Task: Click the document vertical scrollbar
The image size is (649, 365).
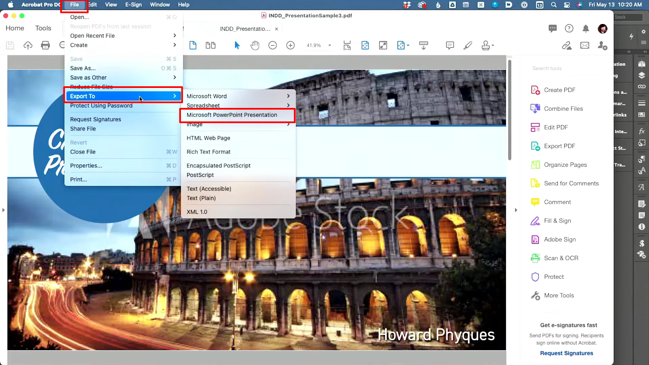Action: pyautogui.click(x=510, y=109)
